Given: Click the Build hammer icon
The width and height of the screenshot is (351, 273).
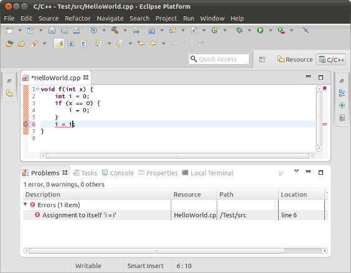Looking at the screenshot, I should [x=115, y=30].
